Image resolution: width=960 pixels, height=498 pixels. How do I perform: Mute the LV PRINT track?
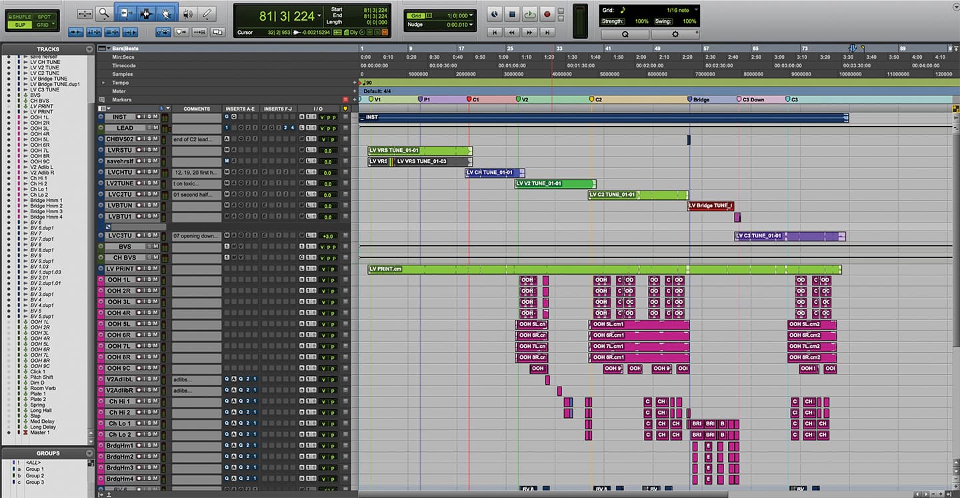[155, 269]
